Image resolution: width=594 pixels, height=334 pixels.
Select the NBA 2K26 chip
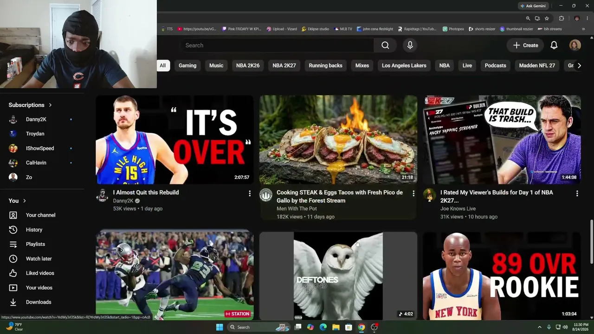click(248, 65)
